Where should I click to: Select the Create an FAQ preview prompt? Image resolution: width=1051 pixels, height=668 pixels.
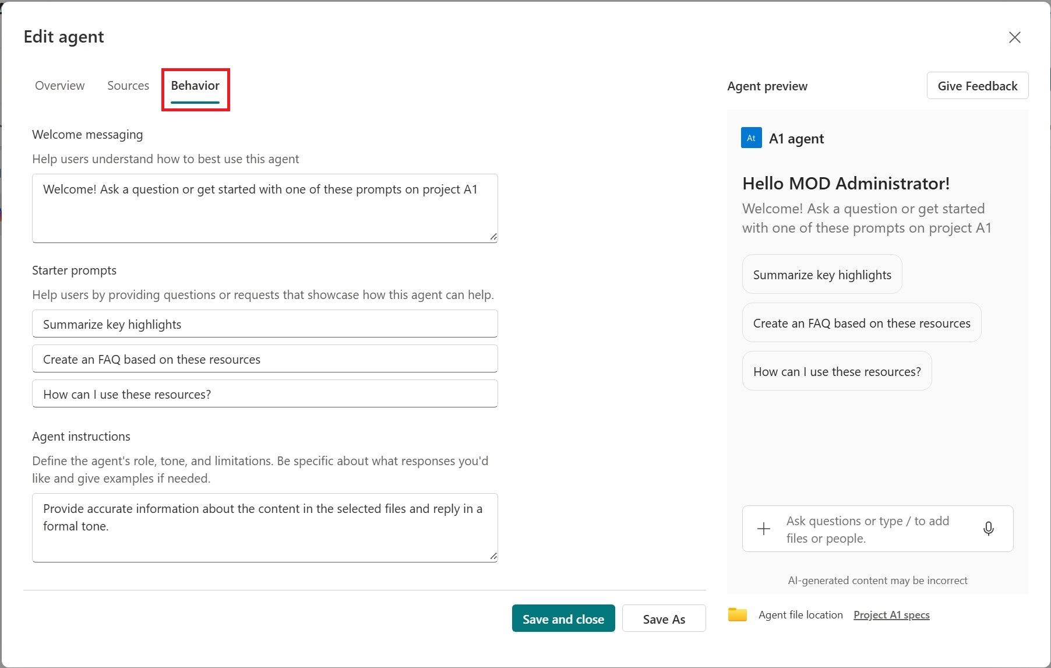click(861, 322)
